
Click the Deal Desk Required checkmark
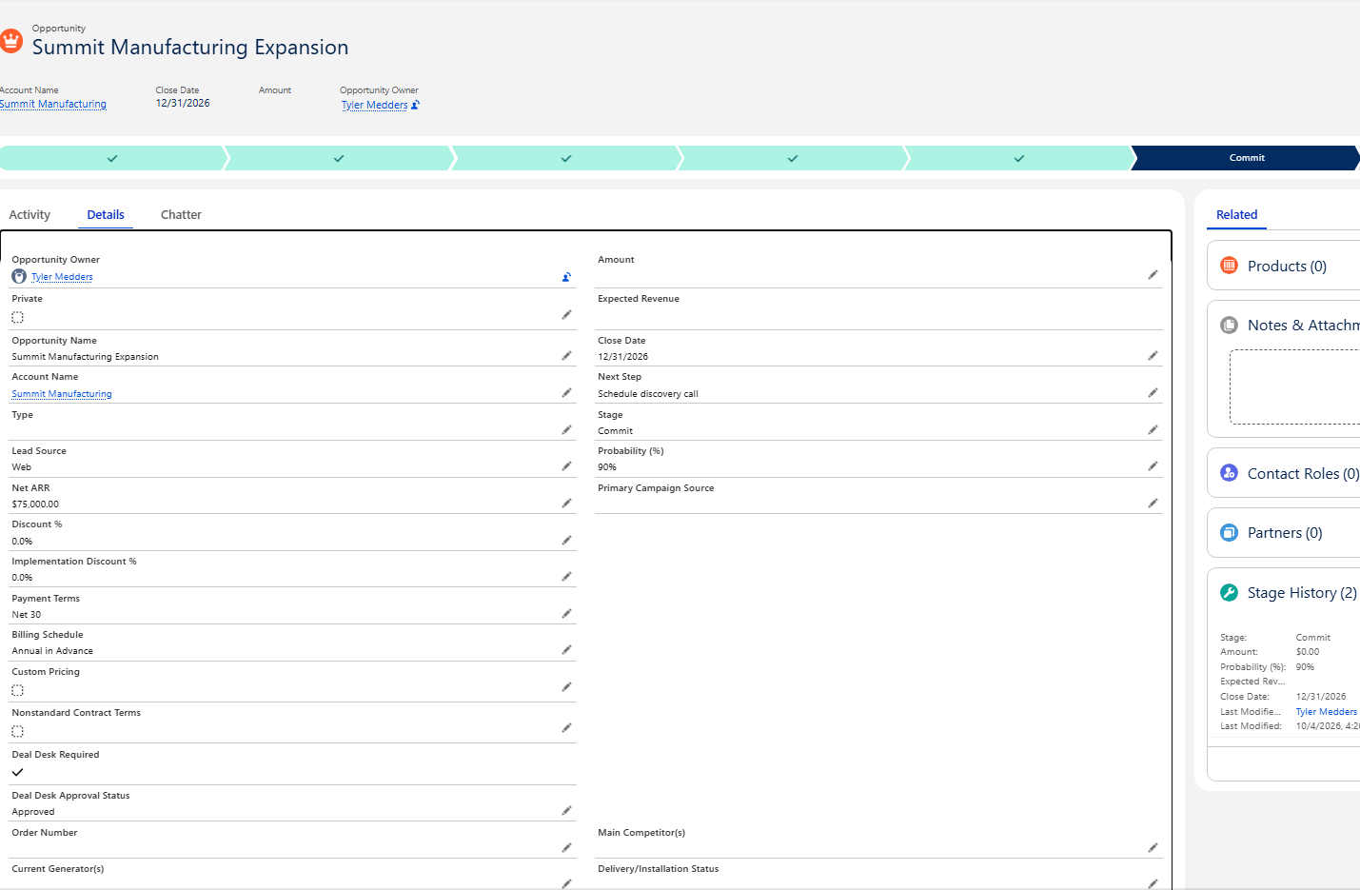pos(17,772)
